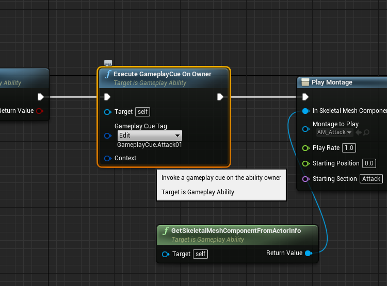Click the Starting Position input pin
The image size is (387, 286).
tap(306, 163)
